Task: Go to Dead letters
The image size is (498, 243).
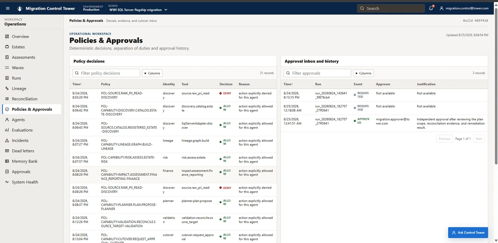Action: (x=23, y=151)
